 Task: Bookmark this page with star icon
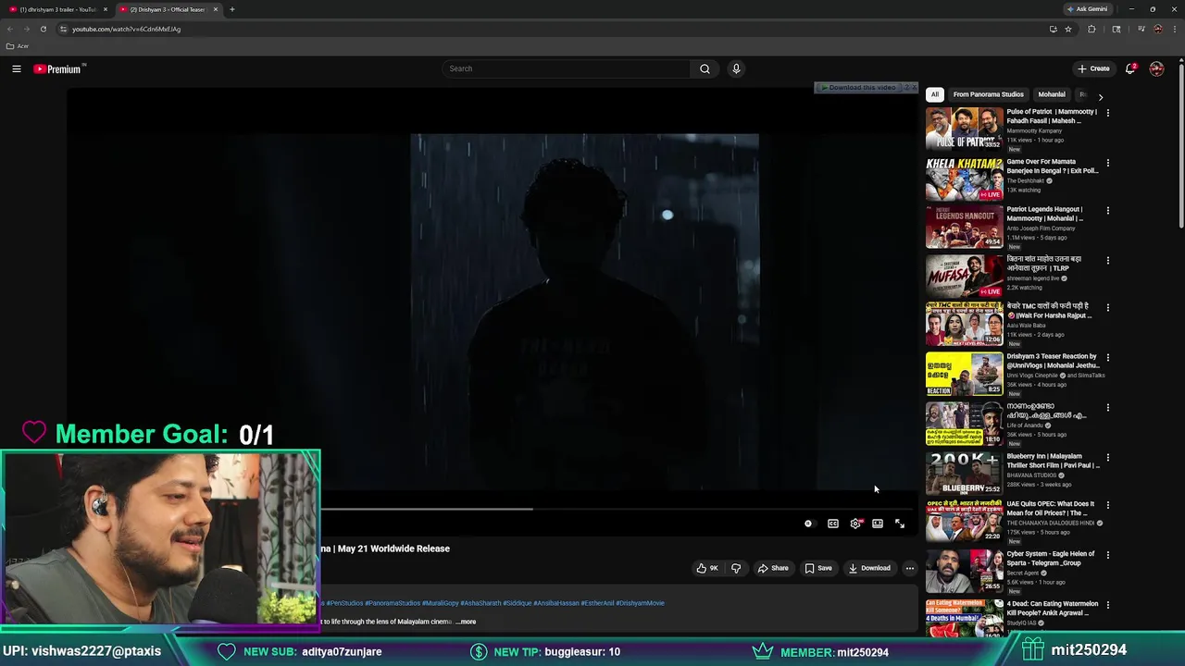click(1068, 29)
